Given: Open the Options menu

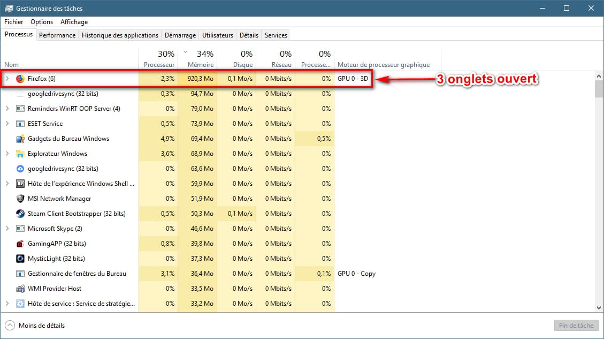Looking at the screenshot, I should tap(42, 22).
